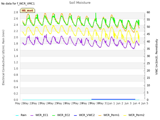The height and width of the screenshot is (120, 160).
Task: Click the Jun 3 x-axis tick label
Action: [128, 103]
